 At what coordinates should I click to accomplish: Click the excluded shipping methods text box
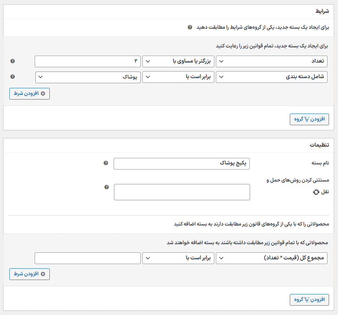(182, 192)
